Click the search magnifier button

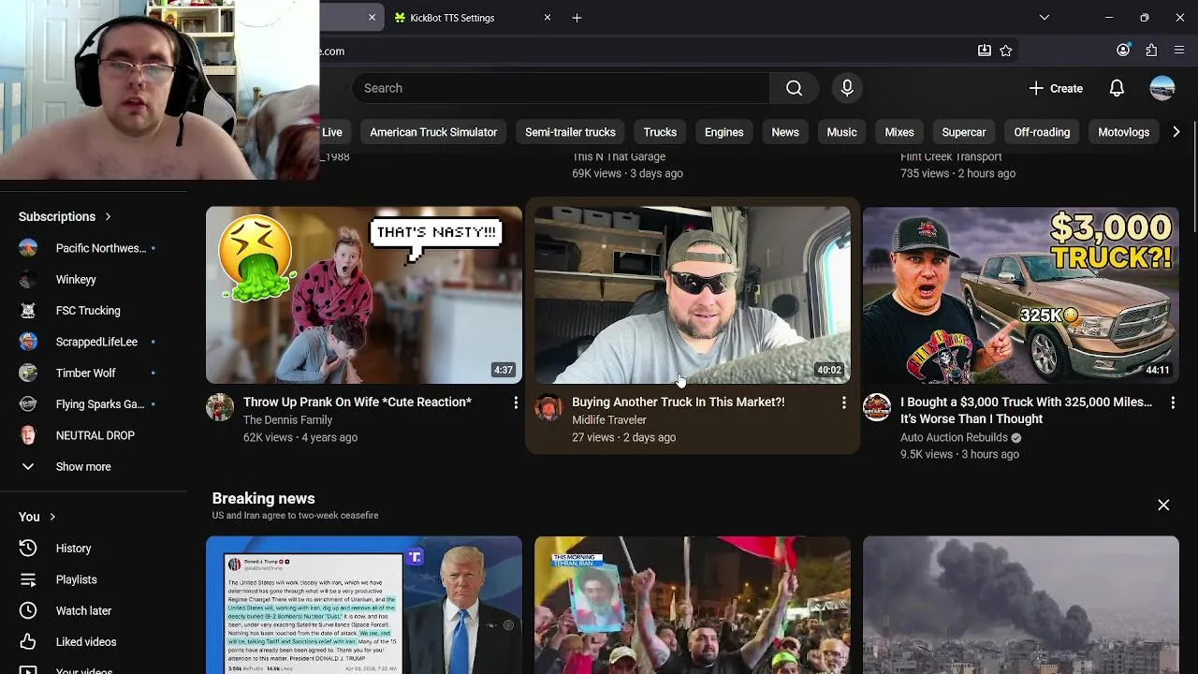coord(794,88)
